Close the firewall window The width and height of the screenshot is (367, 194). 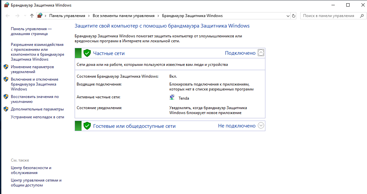pyautogui.click(x=362, y=5)
